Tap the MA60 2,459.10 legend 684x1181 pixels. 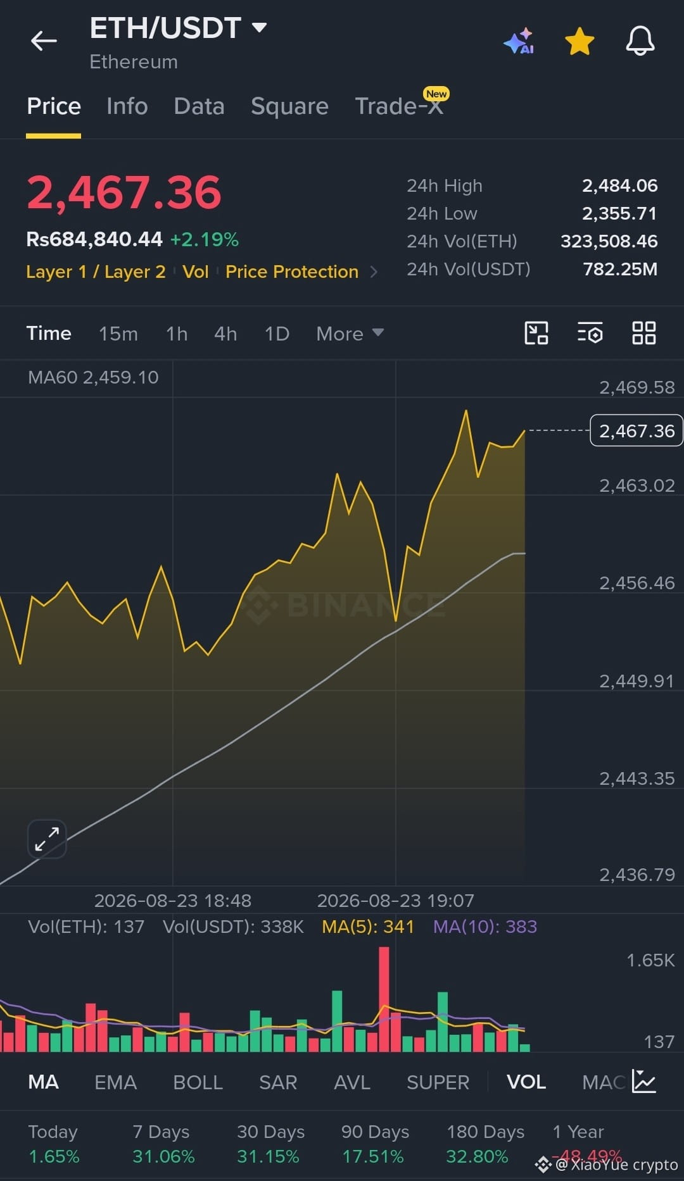93,377
